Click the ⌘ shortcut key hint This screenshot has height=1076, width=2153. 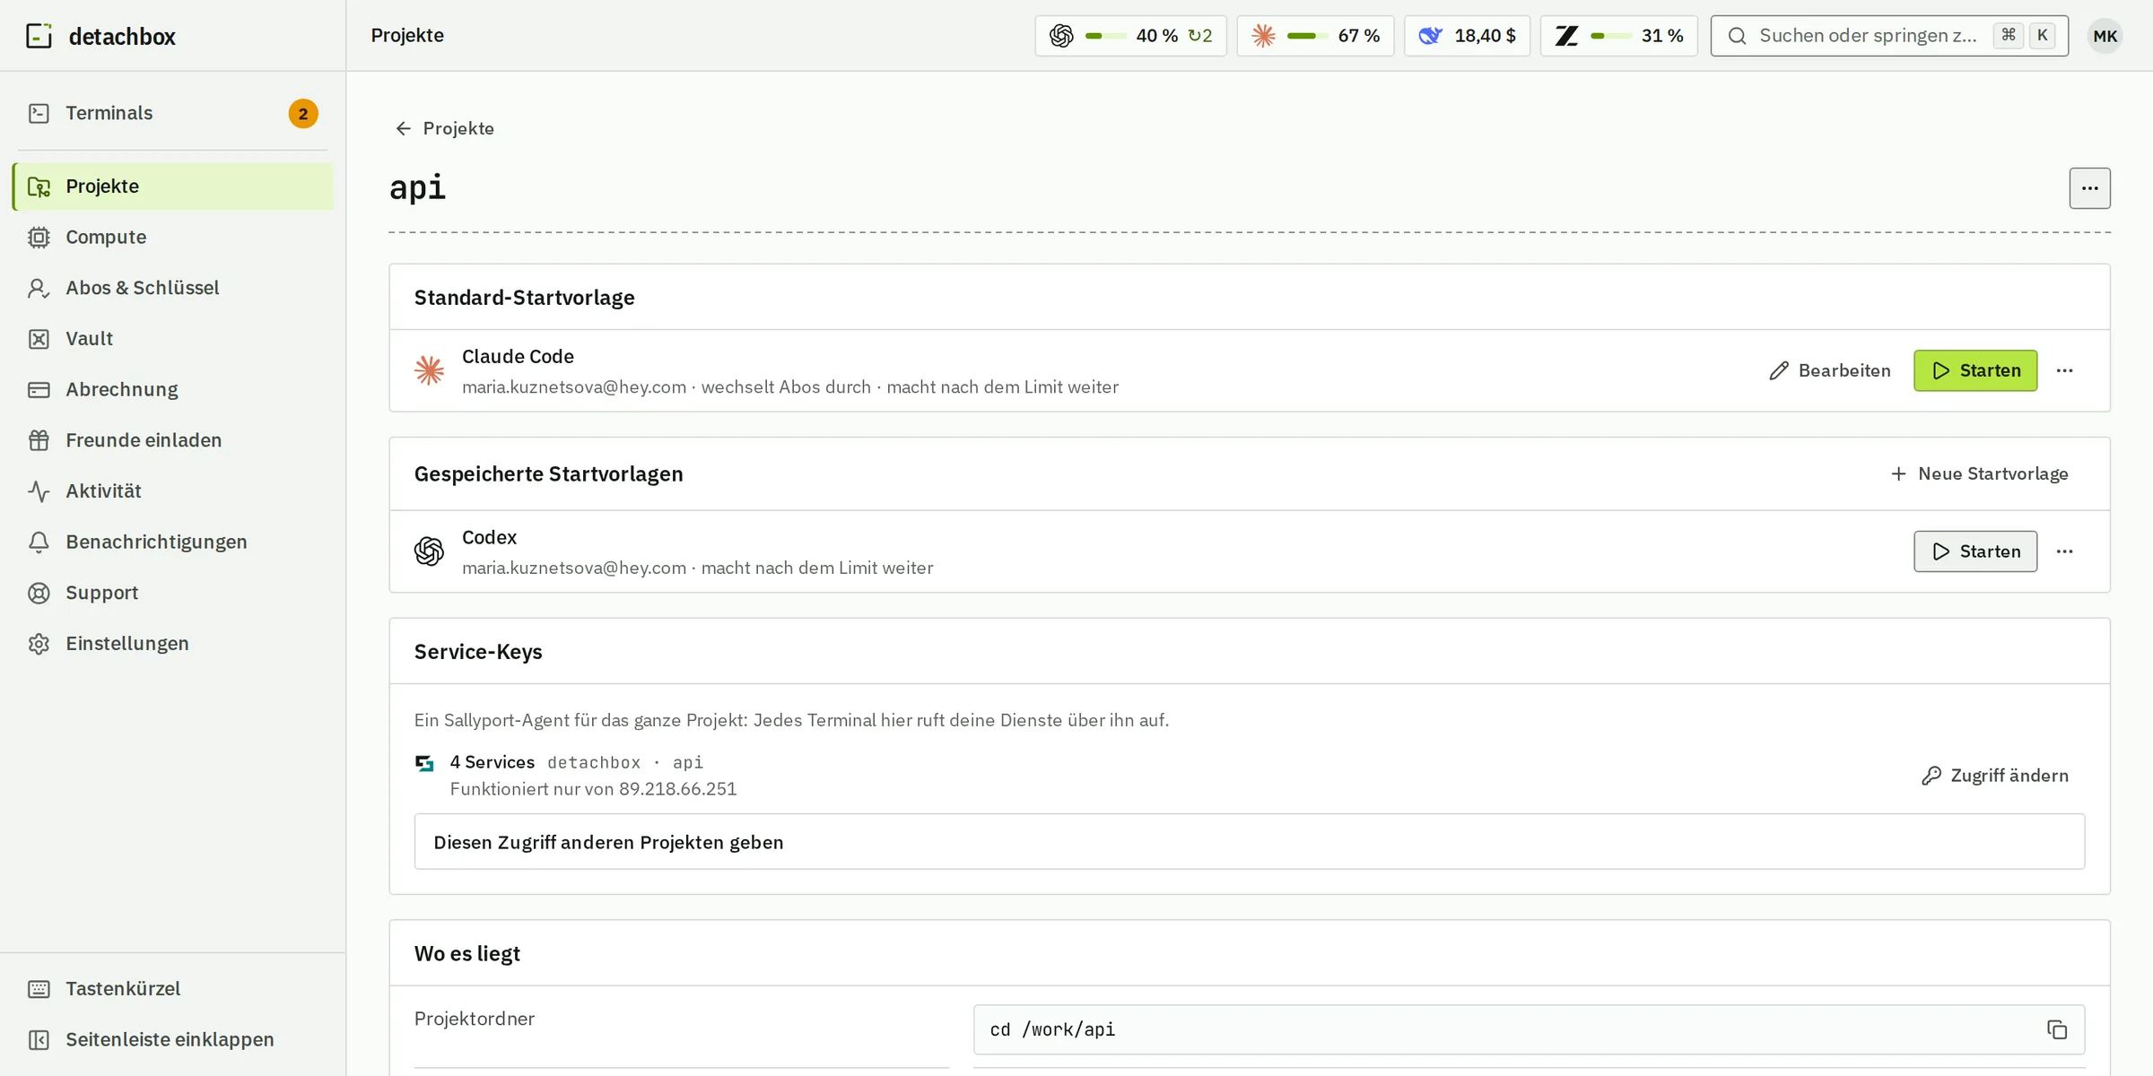point(2009,35)
